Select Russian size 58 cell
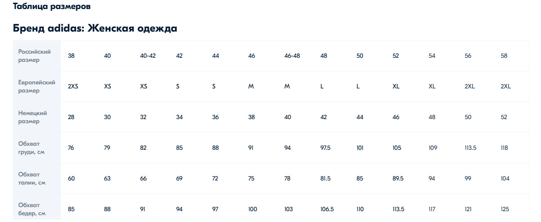This screenshot has height=222, width=541. (x=504, y=56)
